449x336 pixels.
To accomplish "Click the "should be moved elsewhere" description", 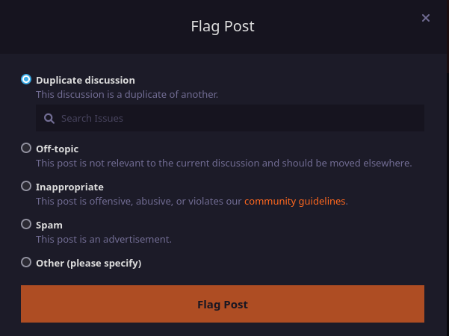I will [224, 163].
